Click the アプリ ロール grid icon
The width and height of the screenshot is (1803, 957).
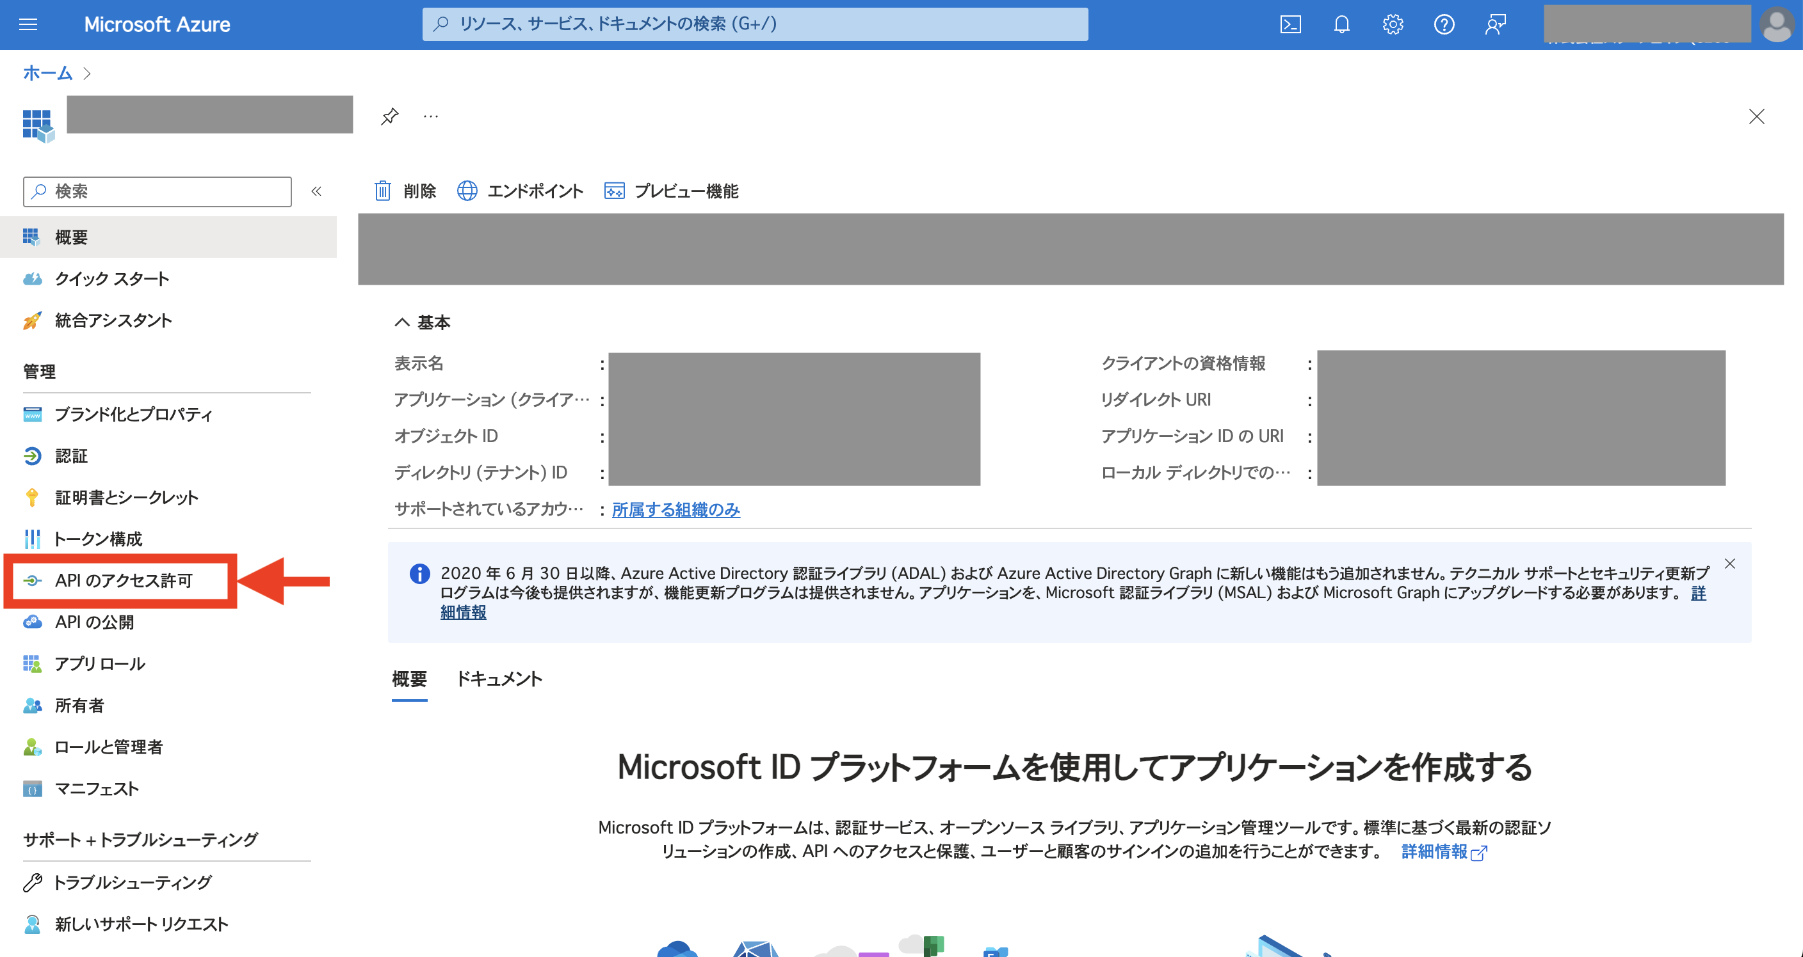point(32,664)
